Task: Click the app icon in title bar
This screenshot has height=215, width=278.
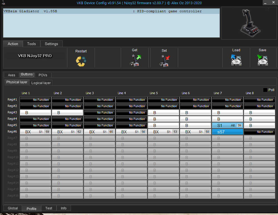Action: pos(3,3)
